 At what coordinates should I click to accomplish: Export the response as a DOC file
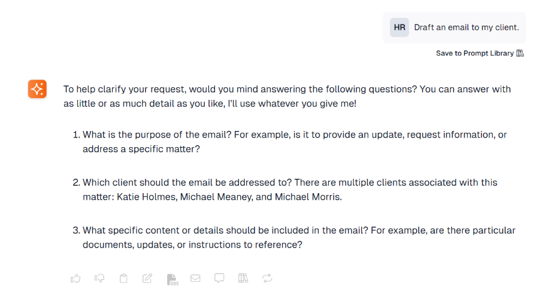(x=172, y=279)
